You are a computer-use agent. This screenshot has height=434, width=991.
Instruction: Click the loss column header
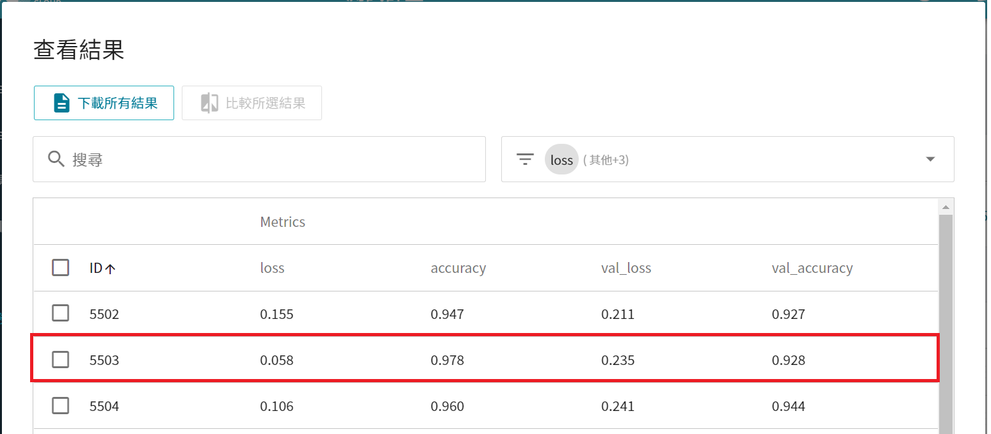pyautogui.click(x=272, y=268)
